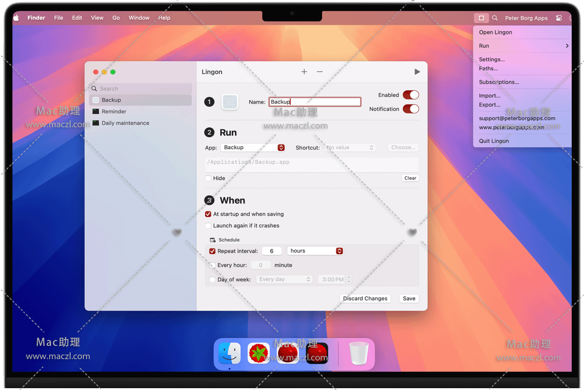Open Finder from the Dock
The height and width of the screenshot is (390, 584).
(229, 354)
